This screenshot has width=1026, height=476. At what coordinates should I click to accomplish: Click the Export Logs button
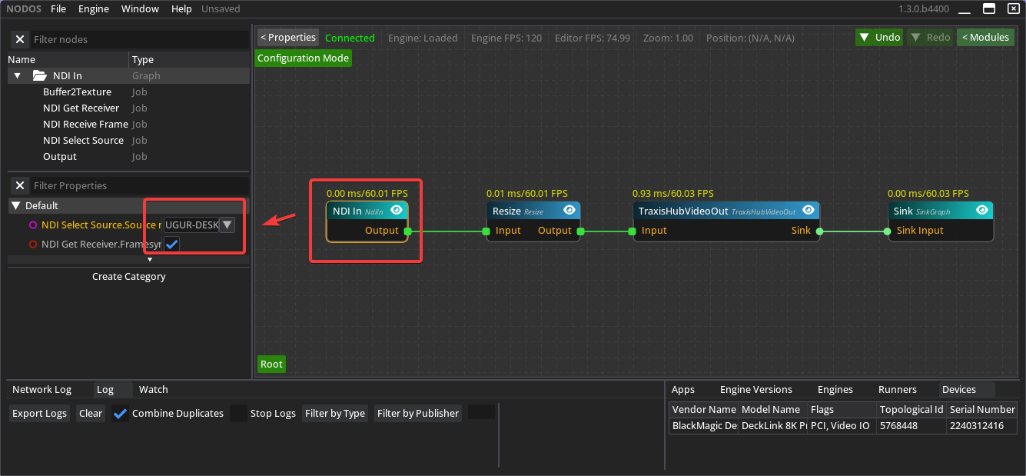(x=39, y=413)
